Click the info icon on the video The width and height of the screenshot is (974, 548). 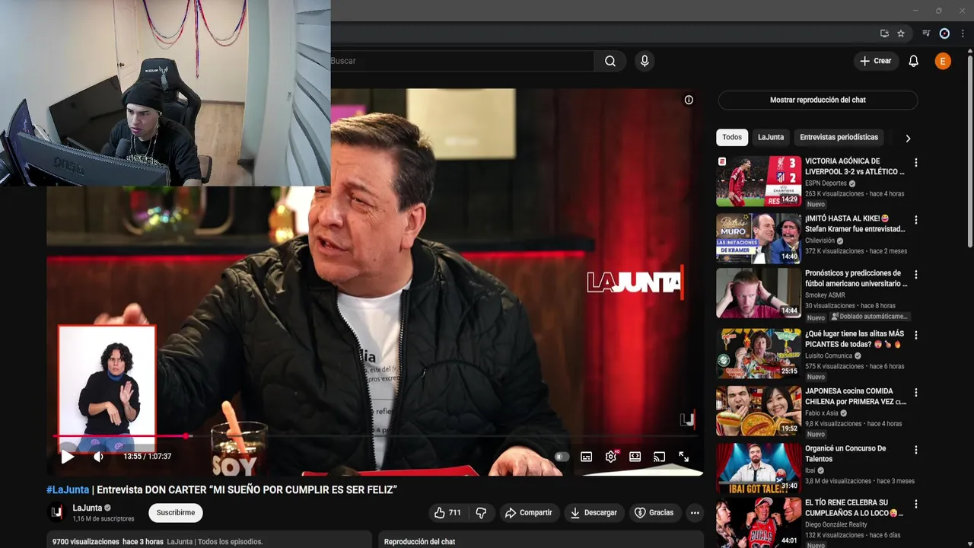689,100
